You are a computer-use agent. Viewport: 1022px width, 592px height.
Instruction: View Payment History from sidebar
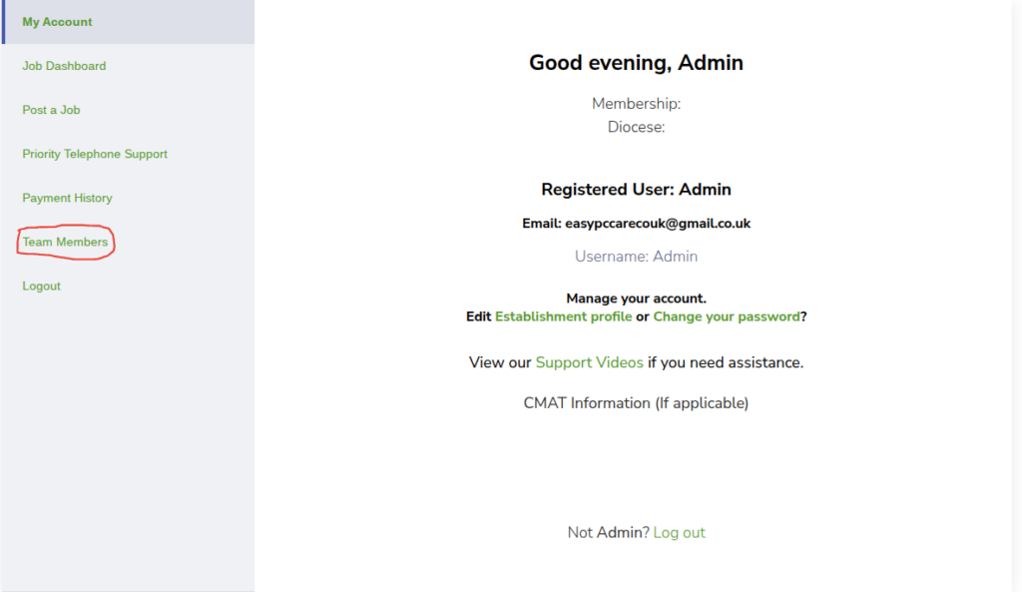67,199
